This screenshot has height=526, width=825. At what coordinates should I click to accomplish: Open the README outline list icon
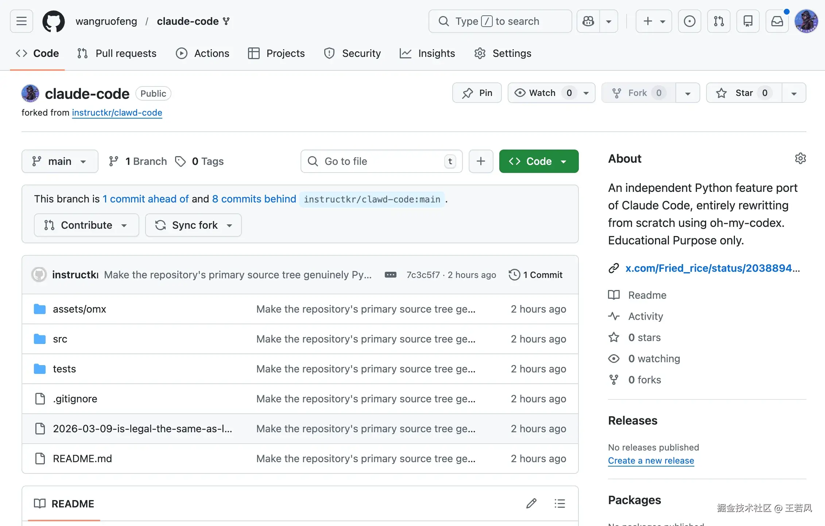point(559,504)
